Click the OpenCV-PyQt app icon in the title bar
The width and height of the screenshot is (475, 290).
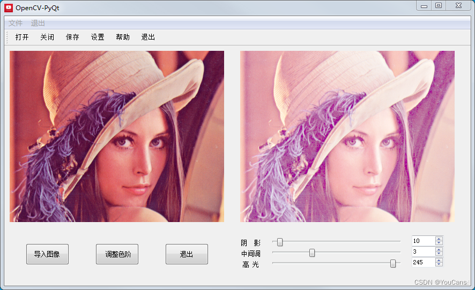pyautogui.click(x=9, y=8)
